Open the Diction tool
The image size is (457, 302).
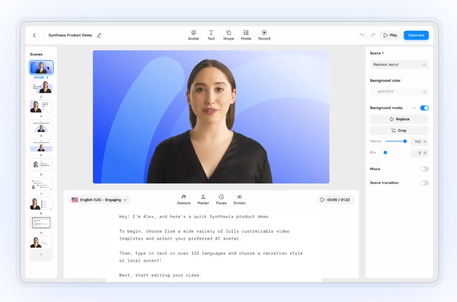[x=239, y=199]
